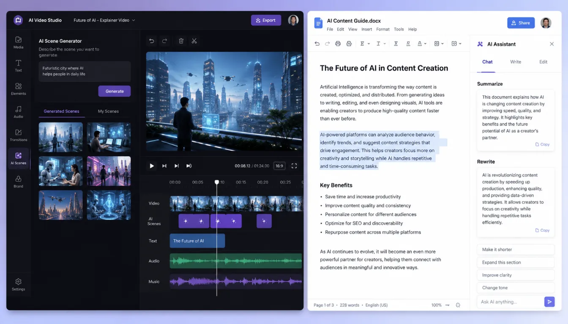Viewport: 568px width, 324px height.
Task: Click the second printer (print preview) icon
Action: pyautogui.click(x=349, y=44)
